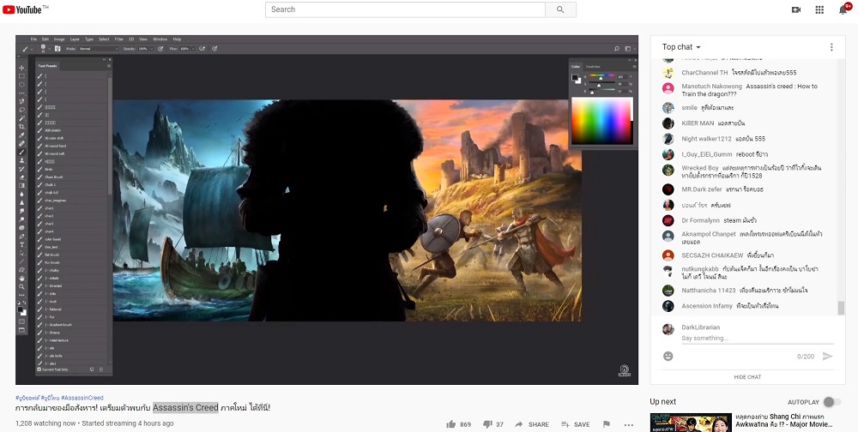
Task: Click the color spectrum picker field
Action: 601,120
